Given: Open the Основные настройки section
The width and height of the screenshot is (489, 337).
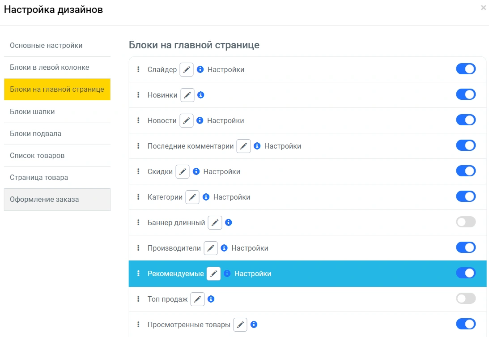Looking at the screenshot, I should [x=46, y=46].
